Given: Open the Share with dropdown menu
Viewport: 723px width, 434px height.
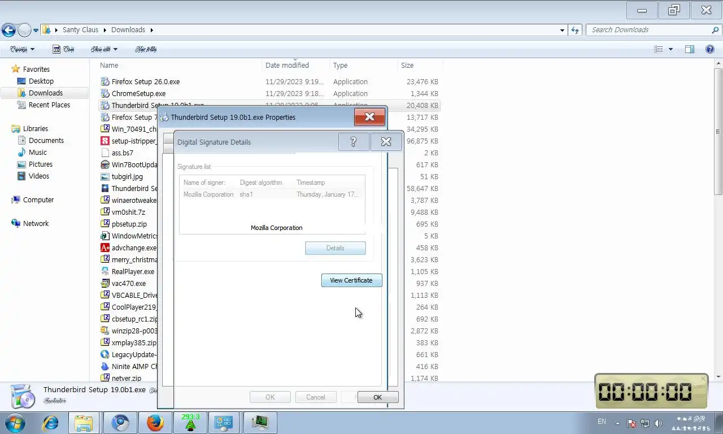Looking at the screenshot, I should click(x=104, y=49).
